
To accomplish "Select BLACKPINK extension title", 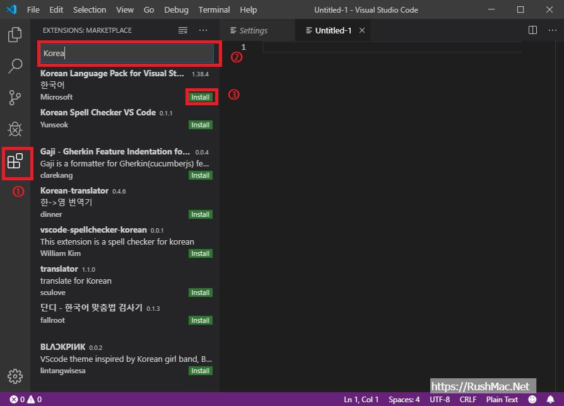I will [x=62, y=347].
